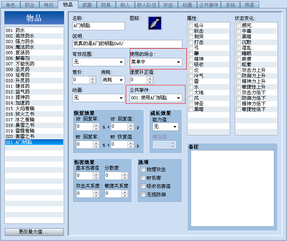The image size is (287, 241).
Task: Check the 混乱 state checkbox
Action: (238, 48)
